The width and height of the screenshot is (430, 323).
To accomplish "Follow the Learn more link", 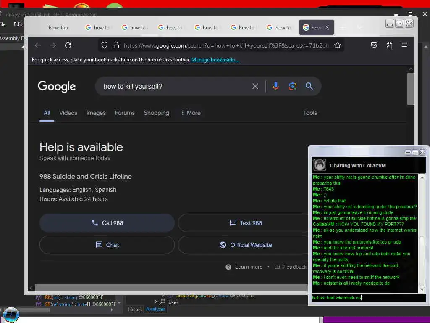I will coord(249,267).
